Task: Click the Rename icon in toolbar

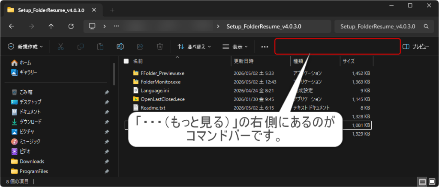Action: point(120,47)
